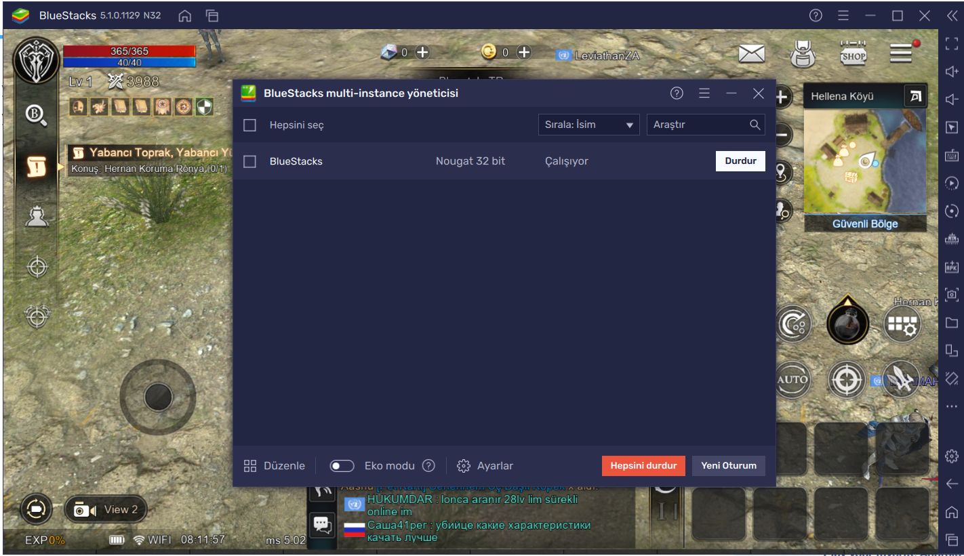Click the crosshair target skill button
The width and height of the screenshot is (964, 556).
(x=847, y=380)
